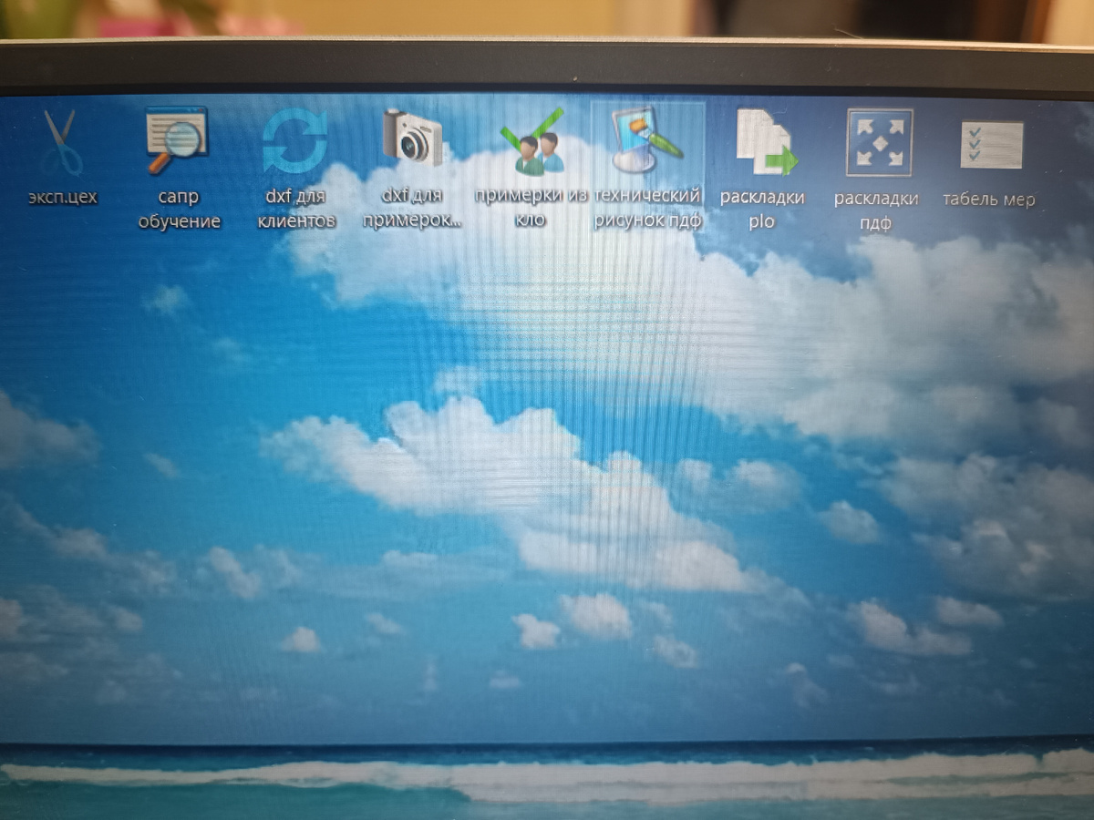The width and height of the screenshot is (1094, 820).
Task: Open the dxf для клиентов sync icon
Action: tap(294, 141)
